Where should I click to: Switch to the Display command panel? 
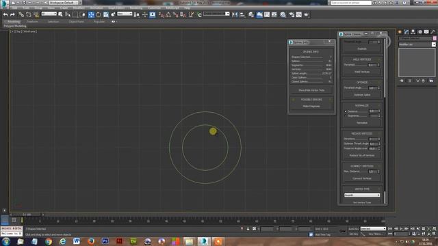pyautogui.click(x=426, y=32)
